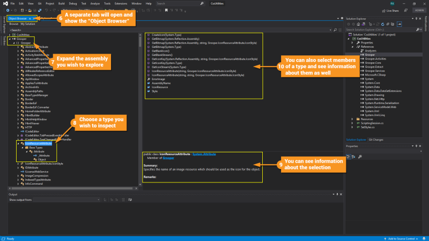Toggle Categorized view in the Properties panel

pos(348,156)
